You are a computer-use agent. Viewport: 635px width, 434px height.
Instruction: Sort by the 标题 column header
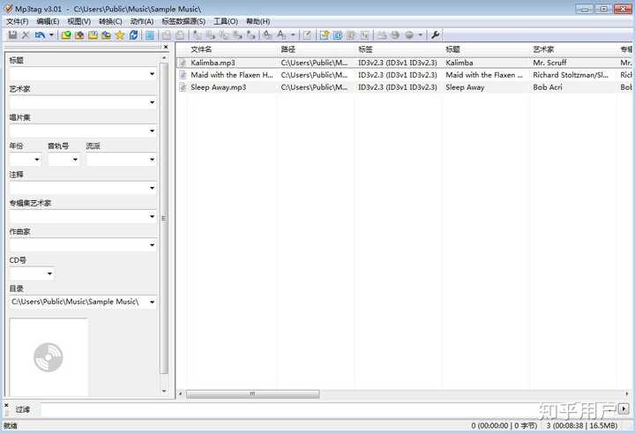tap(486, 49)
